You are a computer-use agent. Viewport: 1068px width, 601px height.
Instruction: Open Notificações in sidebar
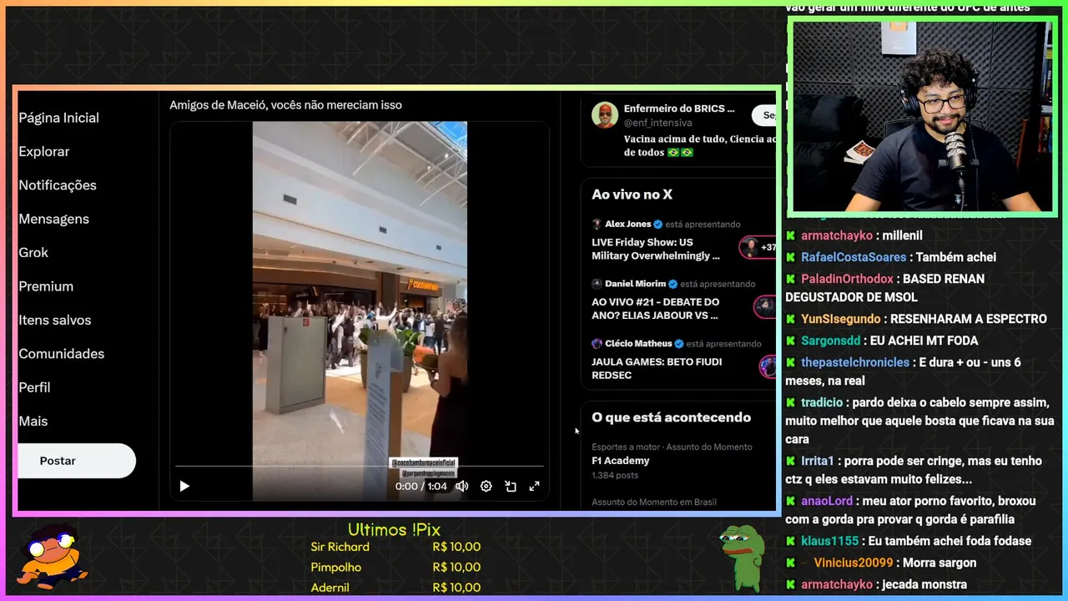click(58, 185)
